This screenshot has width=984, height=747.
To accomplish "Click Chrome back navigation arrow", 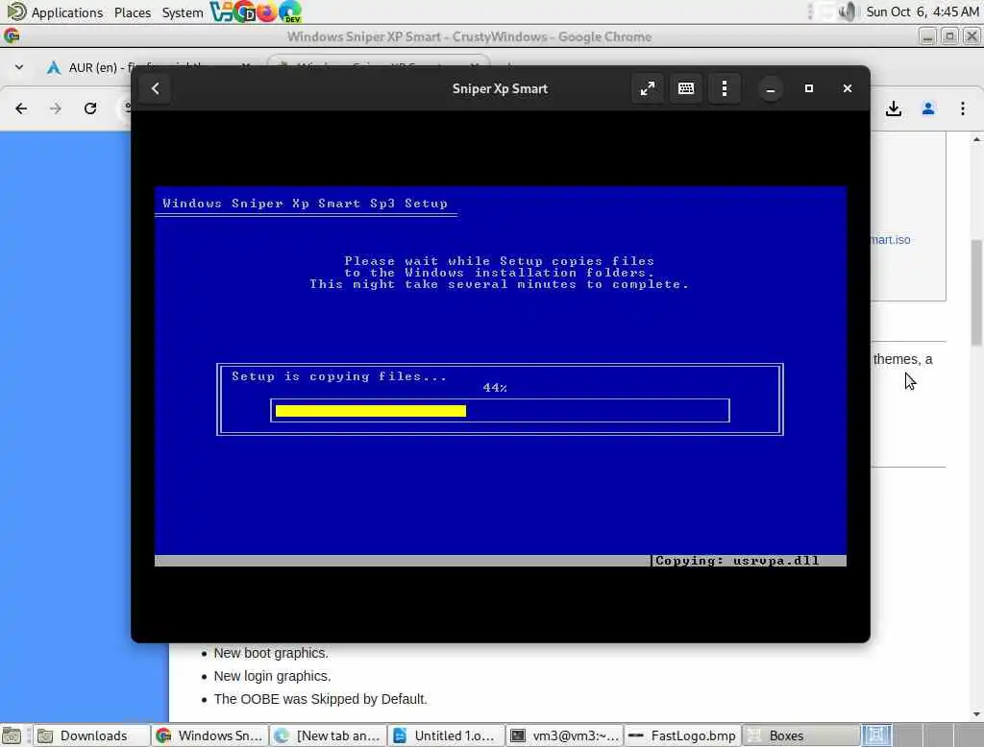I will 21,108.
